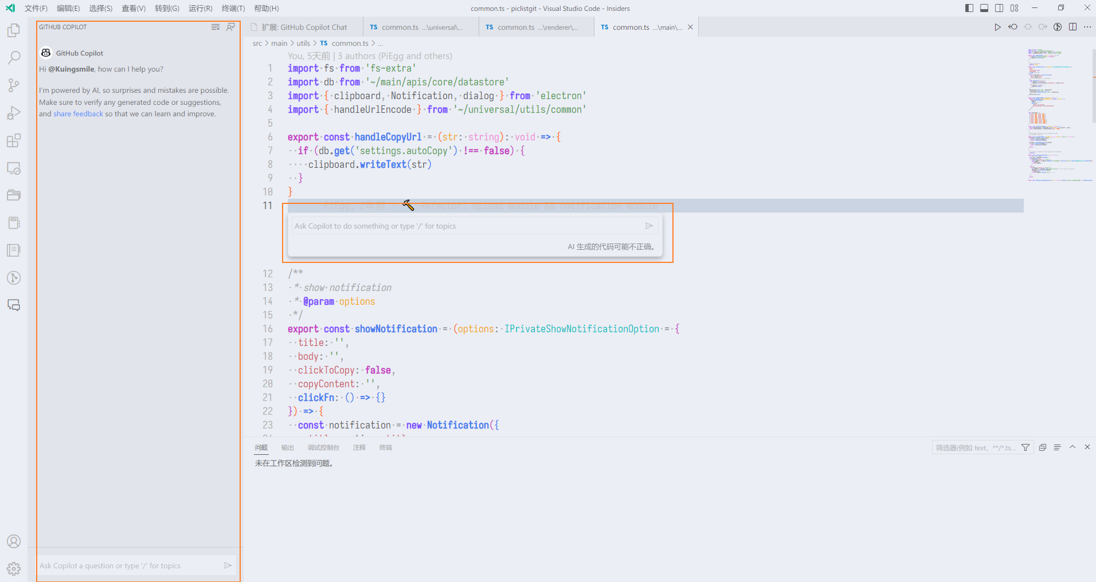Open the Accounts icon
Image resolution: width=1096 pixels, height=582 pixels.
(x=14, y=541)
